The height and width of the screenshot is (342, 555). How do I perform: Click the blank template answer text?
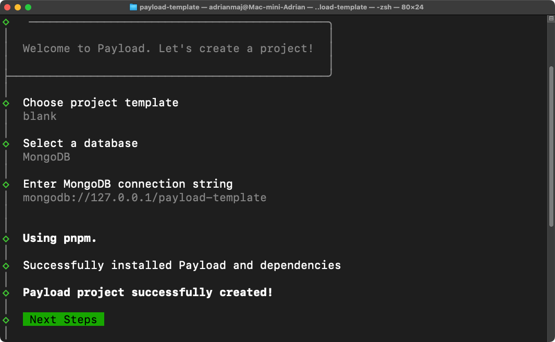click(x=40, y=116)
